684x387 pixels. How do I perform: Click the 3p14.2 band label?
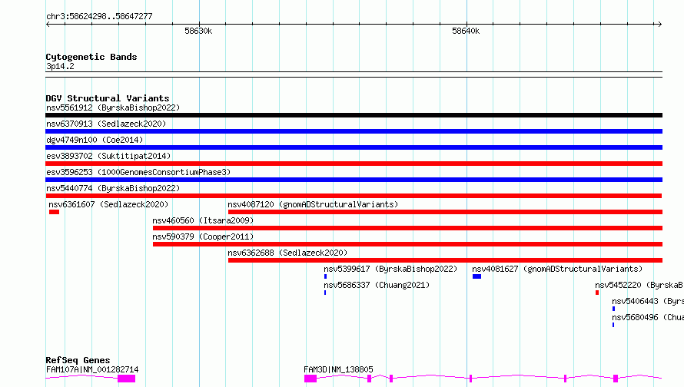point(60,66)
